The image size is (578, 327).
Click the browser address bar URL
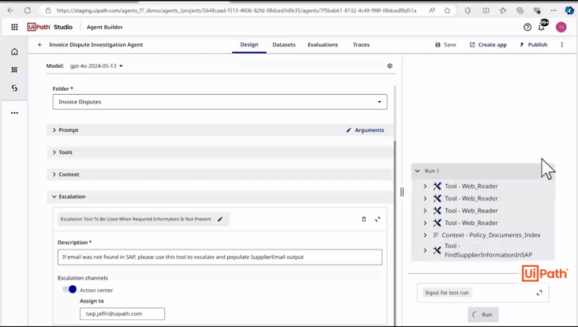pyautogui.click(x=236, y=11)
